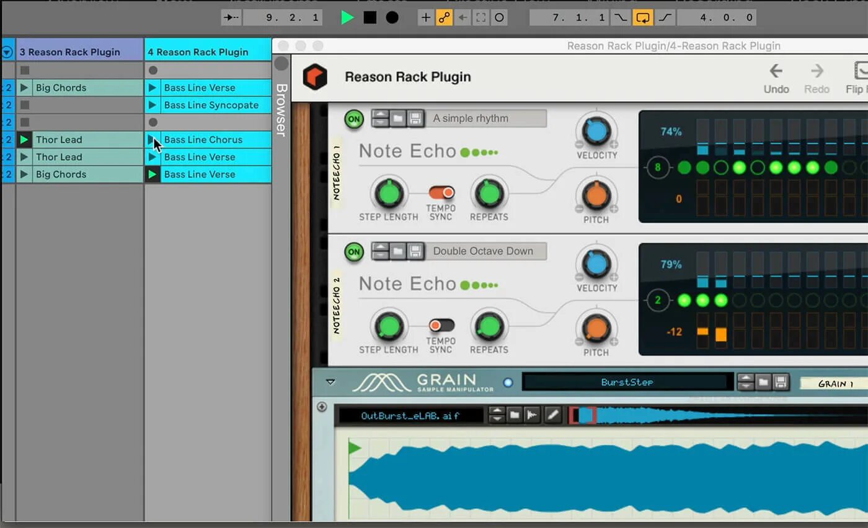Click the orange Pitch knob on Note Echo 2
This screenshot has width=868, height=528.
click(596, 328)
